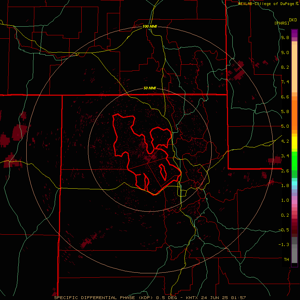Select the -0.5 value on the scale

point(284,230)
